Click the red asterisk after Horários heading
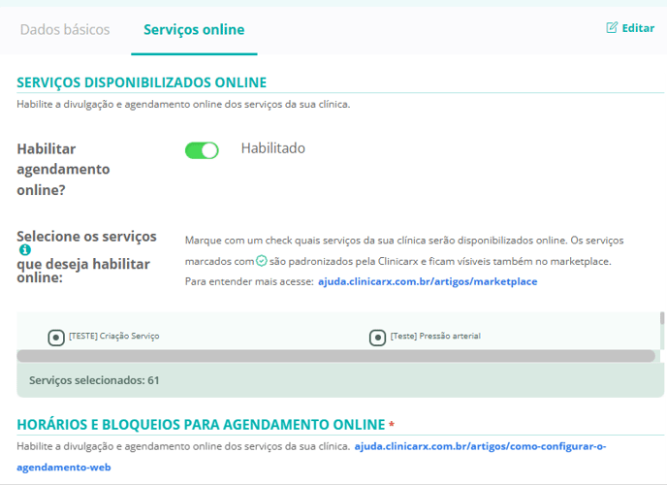The image size is (667, 485). coord(392,425)
